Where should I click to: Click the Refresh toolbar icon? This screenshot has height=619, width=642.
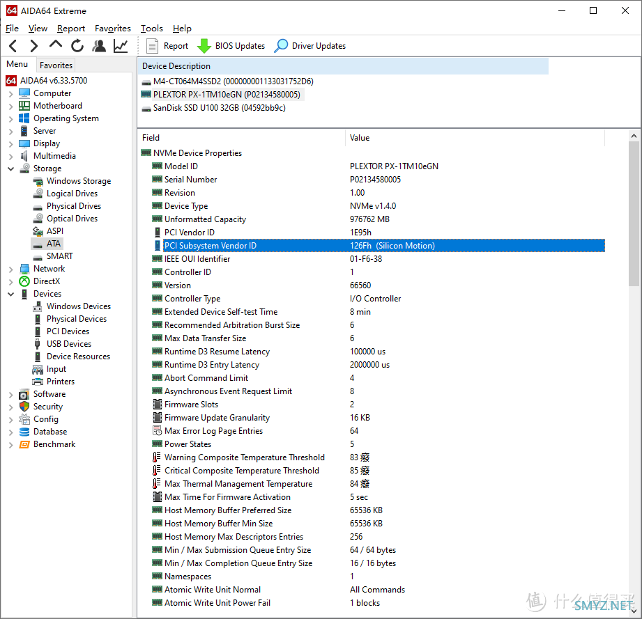[x=77, y=46]
